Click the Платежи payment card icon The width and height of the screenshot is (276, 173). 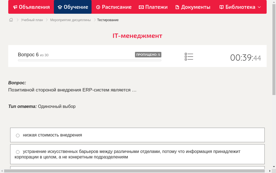click(x=141, y=7)
